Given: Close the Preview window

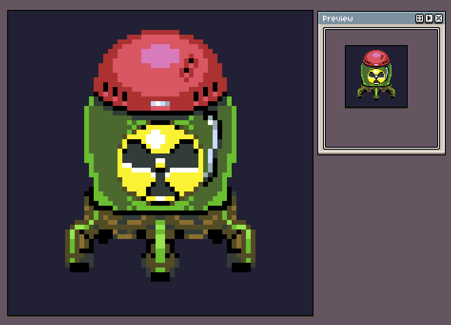Looking at the screenshot, I should [x=438, y=19].
